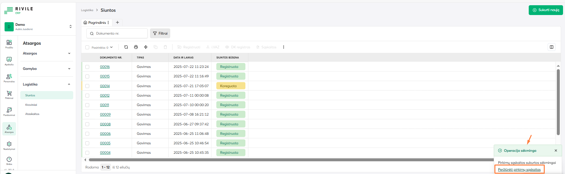Select the row checkbox for document 00014
This screenshot has height=174, width=565.
[87, 86]
